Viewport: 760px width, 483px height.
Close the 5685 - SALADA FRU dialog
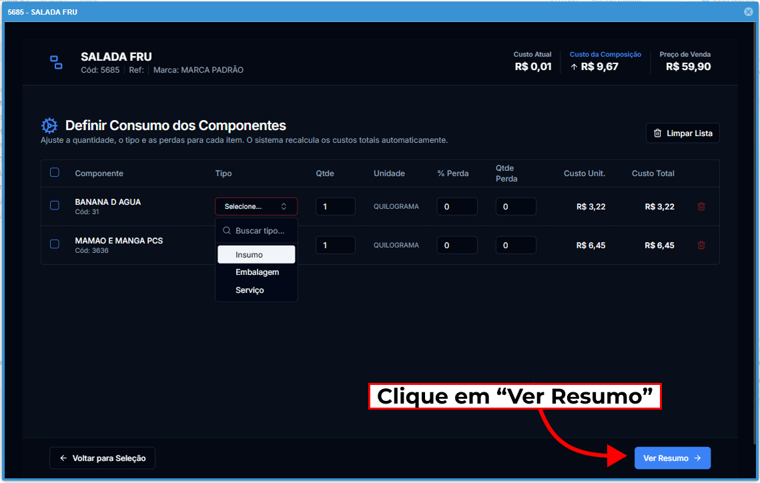(749, 12)
